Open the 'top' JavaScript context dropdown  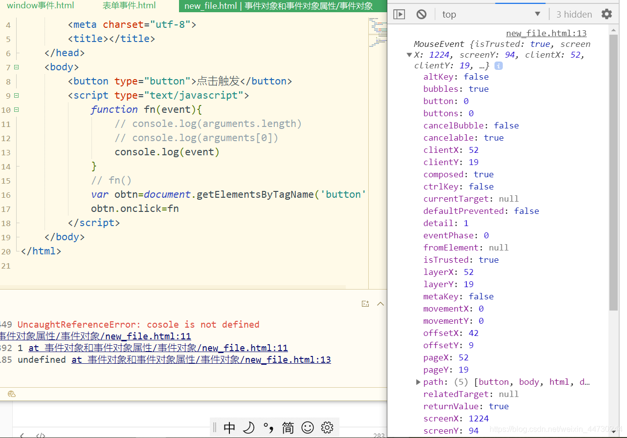tap(492, 14)
